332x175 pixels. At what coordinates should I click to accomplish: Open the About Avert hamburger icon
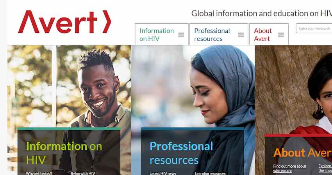(281, 35)
